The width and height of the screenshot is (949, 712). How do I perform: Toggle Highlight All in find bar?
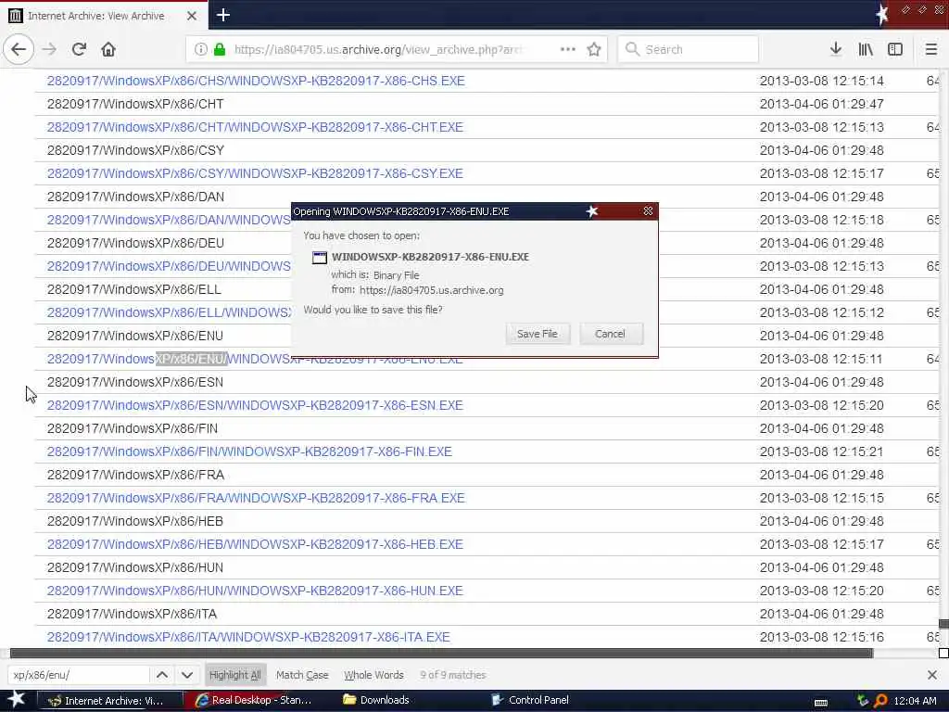pos(234,675)
